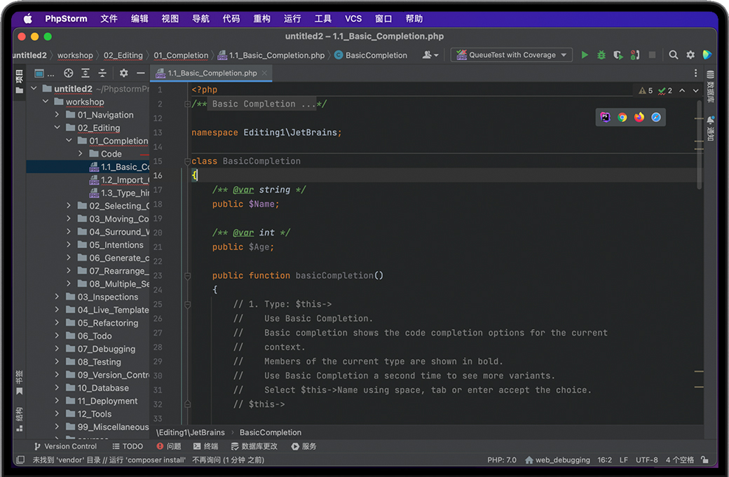Open the QueueTest with Coverage run configuration dropdown
729x477 pixels.
512,55
